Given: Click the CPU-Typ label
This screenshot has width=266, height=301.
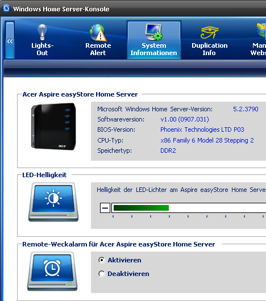Looking at the screenshot, I should [110, 140].
